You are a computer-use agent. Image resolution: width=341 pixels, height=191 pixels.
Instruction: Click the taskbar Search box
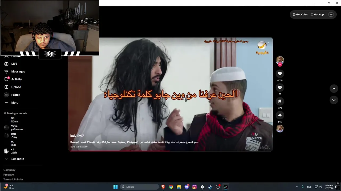(140, 187)
